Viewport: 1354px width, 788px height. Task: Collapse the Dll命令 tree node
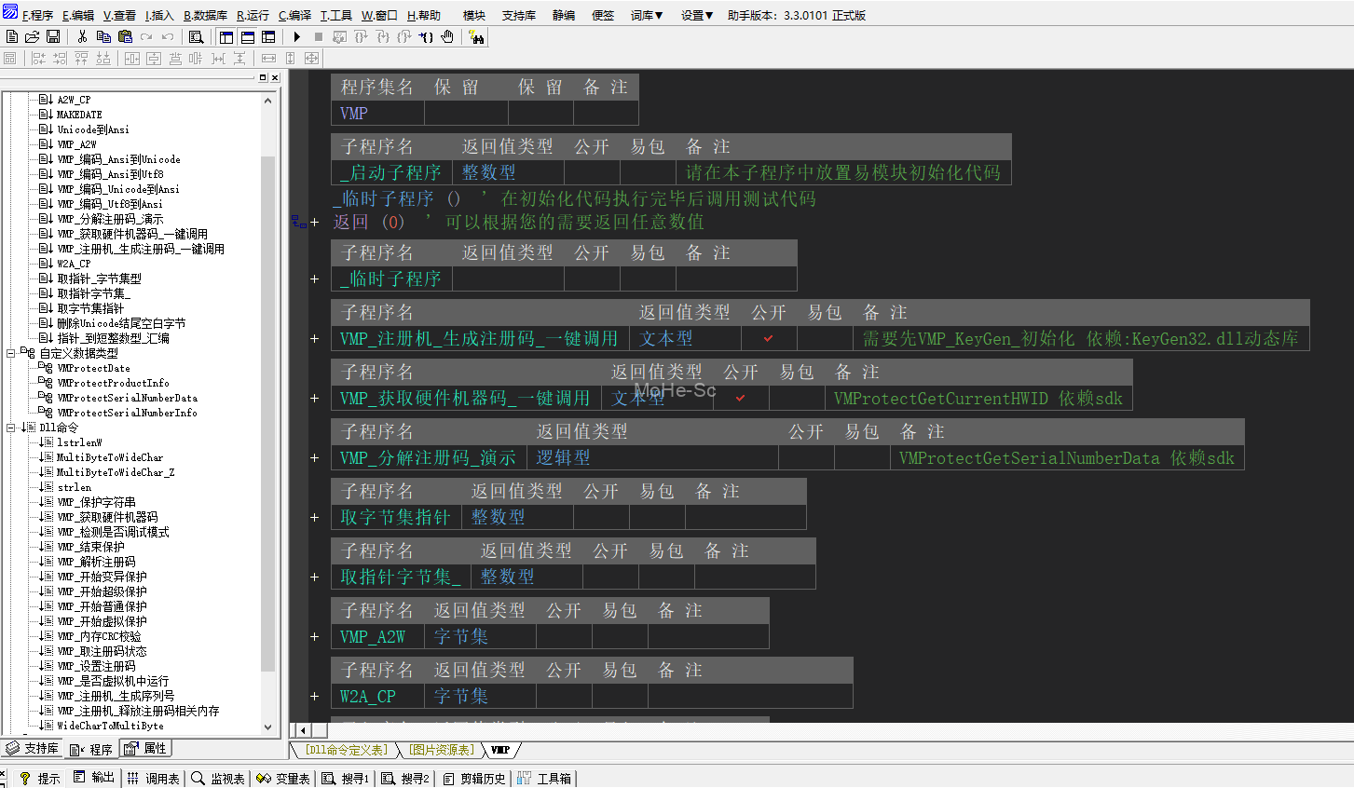tap(11, 428)
